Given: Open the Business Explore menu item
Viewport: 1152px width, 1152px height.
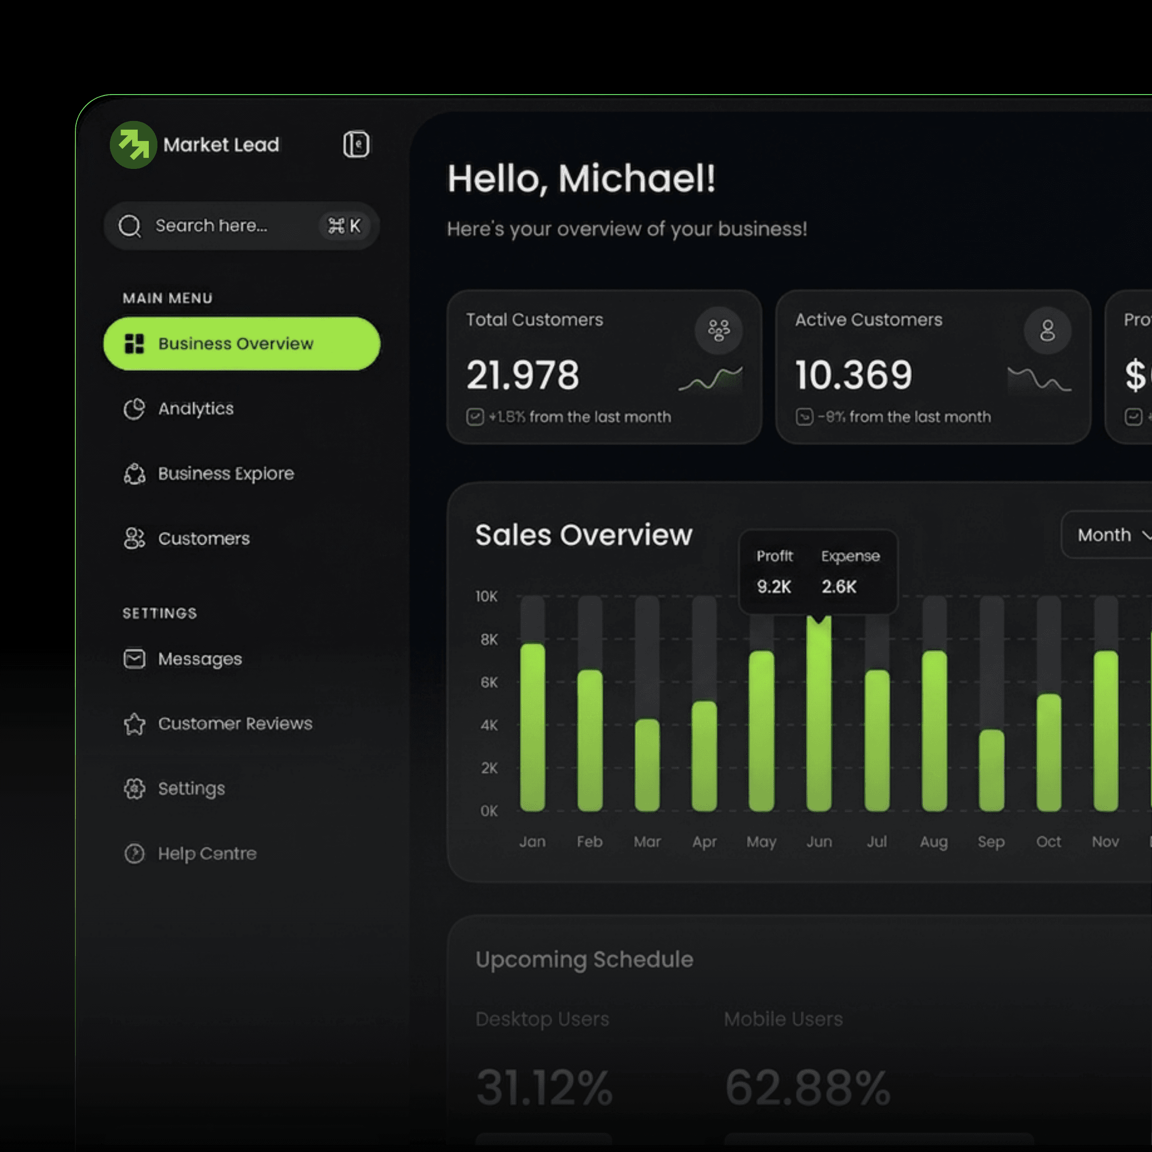Looking at the screenshot, I should click(x=226, y=473).
